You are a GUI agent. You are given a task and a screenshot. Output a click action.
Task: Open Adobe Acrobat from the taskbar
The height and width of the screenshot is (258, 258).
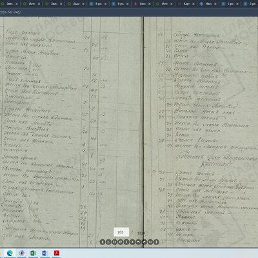pos(57,253)
